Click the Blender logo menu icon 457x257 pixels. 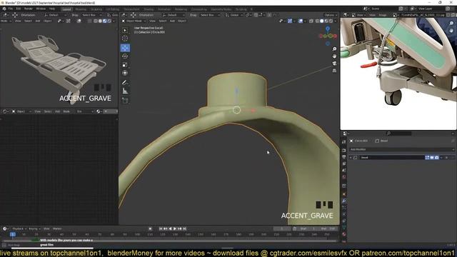[x=4, y=9]
